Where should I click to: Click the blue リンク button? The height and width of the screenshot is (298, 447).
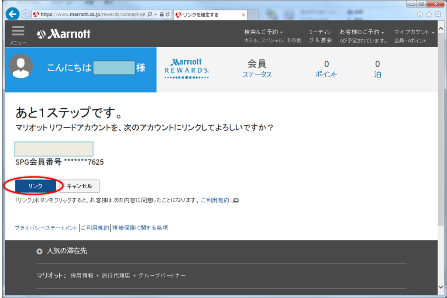point(35,186)
